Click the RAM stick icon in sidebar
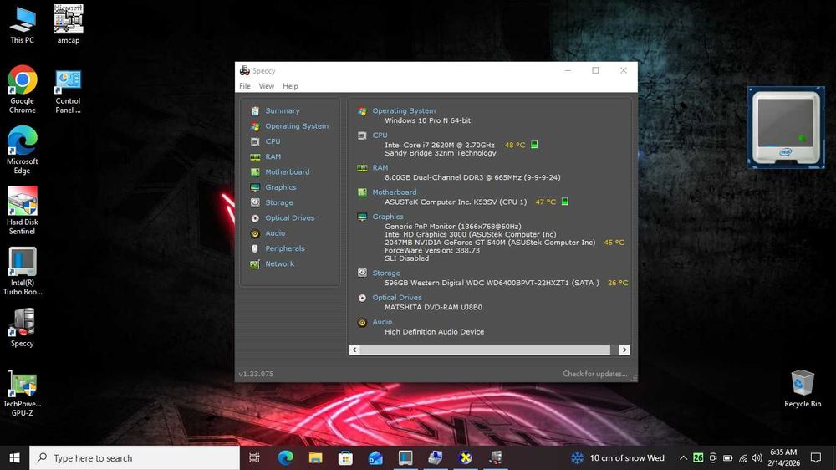The width and height of the screenshot is (836, 470). point(255,157)
